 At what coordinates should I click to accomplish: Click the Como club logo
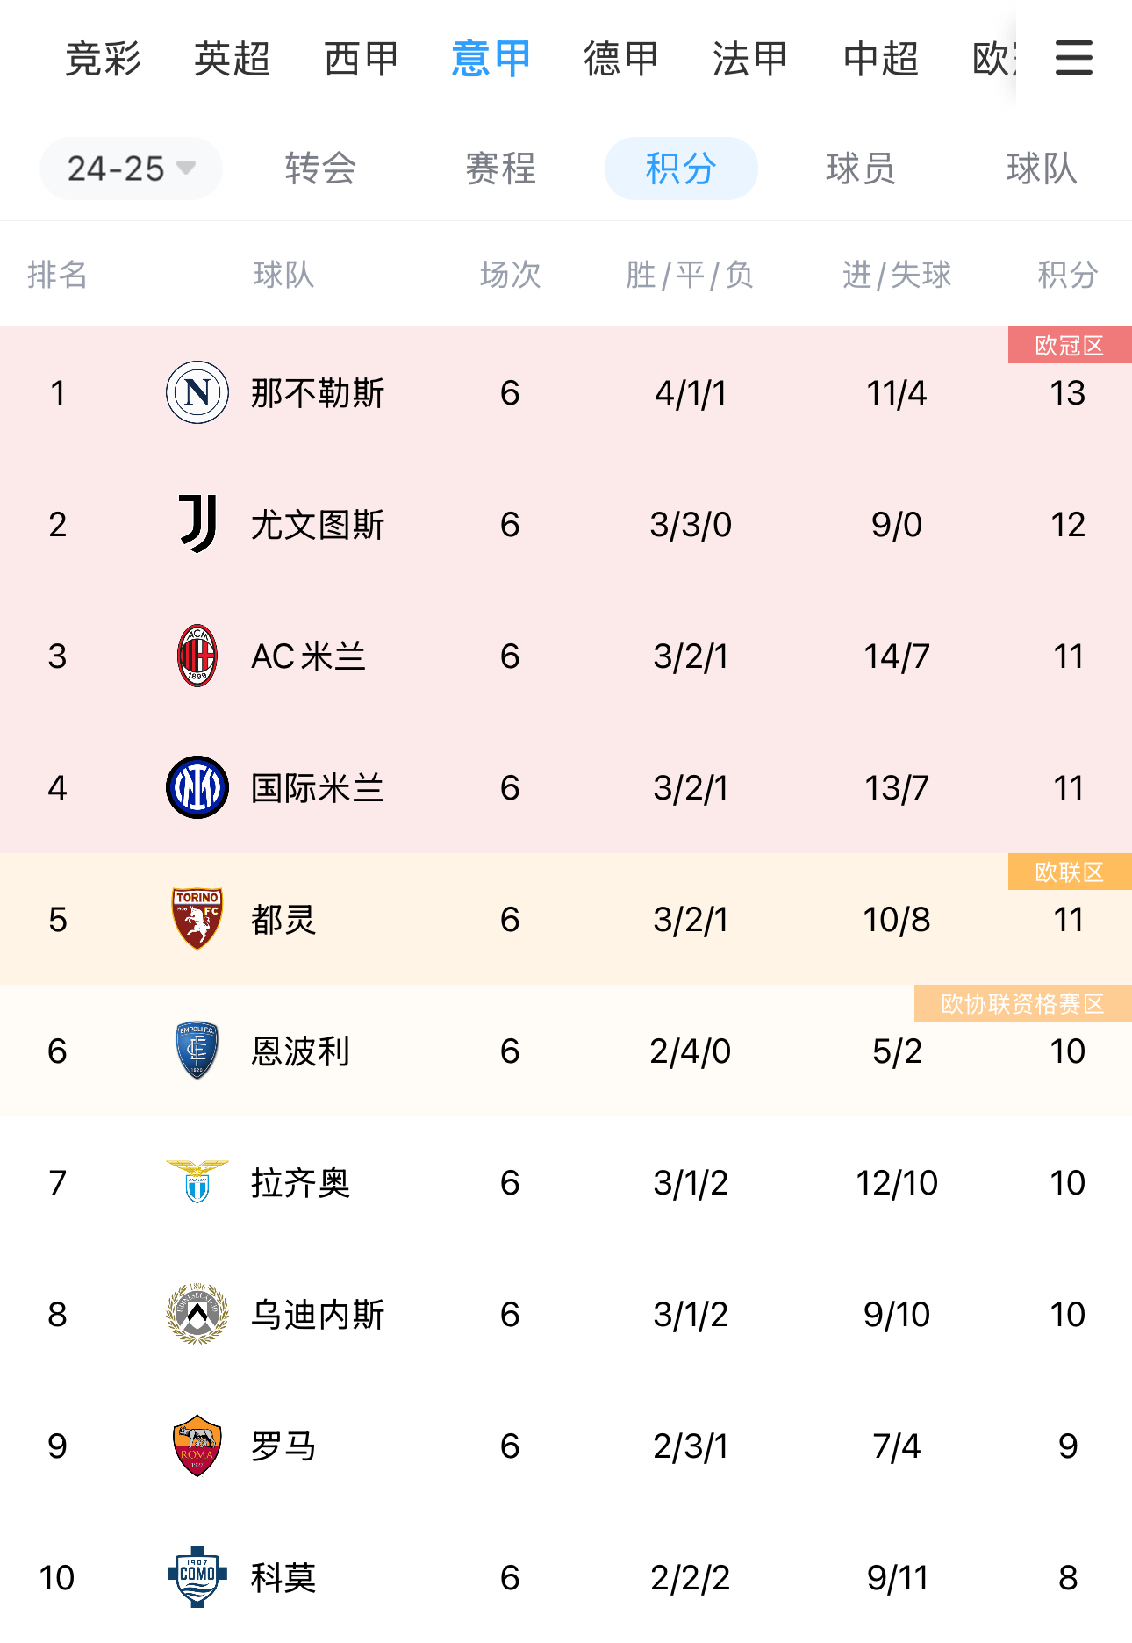coord(197,1577)
